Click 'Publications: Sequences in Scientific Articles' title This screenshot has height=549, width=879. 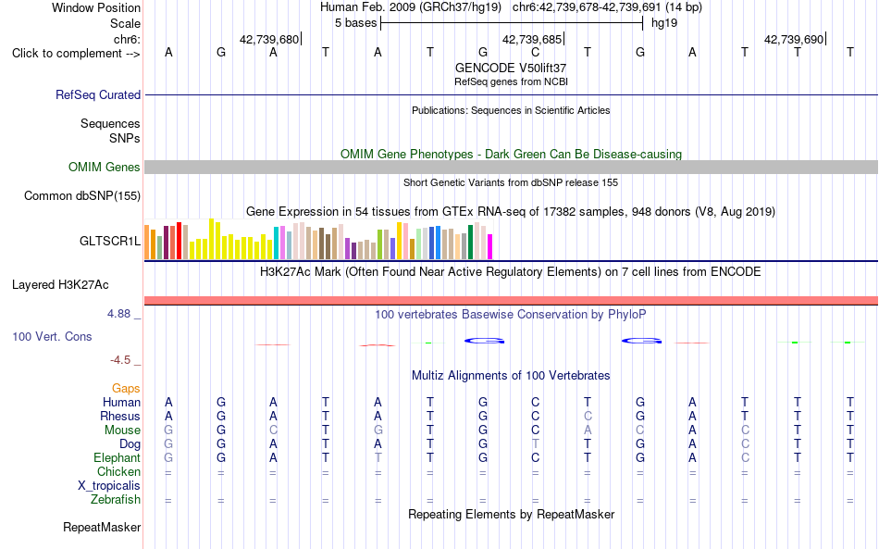click(511, 110)
